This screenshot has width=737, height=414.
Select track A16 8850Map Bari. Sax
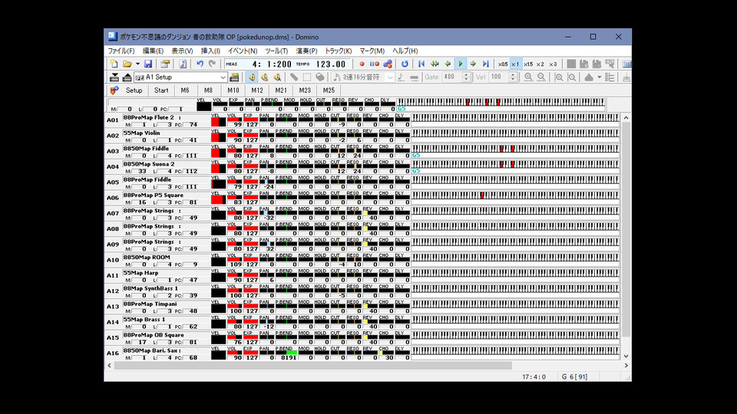pos(157,353)
